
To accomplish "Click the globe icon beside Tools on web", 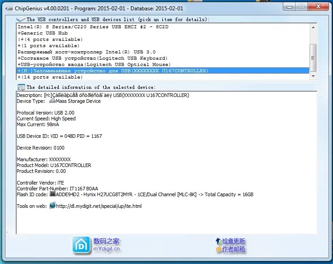I will (x=53, y=205).
